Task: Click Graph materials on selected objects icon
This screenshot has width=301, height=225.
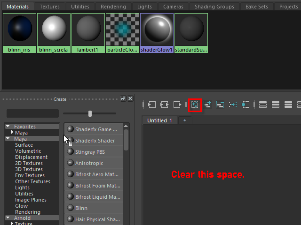Action: click(x=245, y=105)
